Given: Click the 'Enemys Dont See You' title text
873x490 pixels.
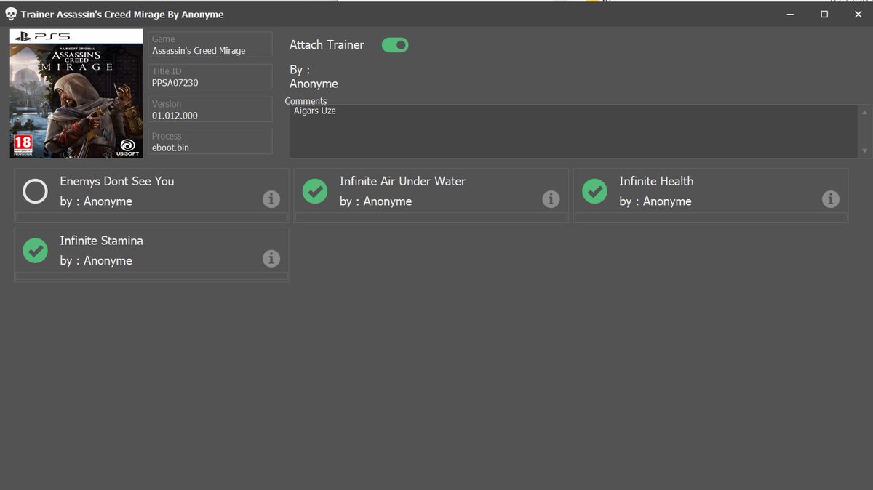Looking at the screenshot, I should click(x=117, y=181).
